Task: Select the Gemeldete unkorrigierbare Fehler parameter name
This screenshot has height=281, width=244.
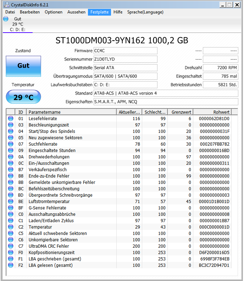Action: (x=62, y=182)
